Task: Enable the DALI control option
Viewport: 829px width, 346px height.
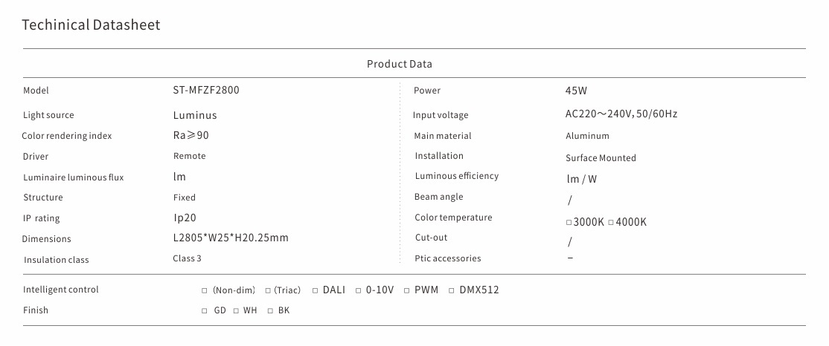Action: point(315,290)
